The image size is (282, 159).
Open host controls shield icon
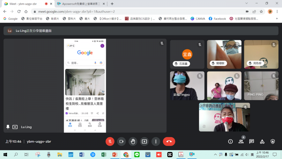point(272,142)
